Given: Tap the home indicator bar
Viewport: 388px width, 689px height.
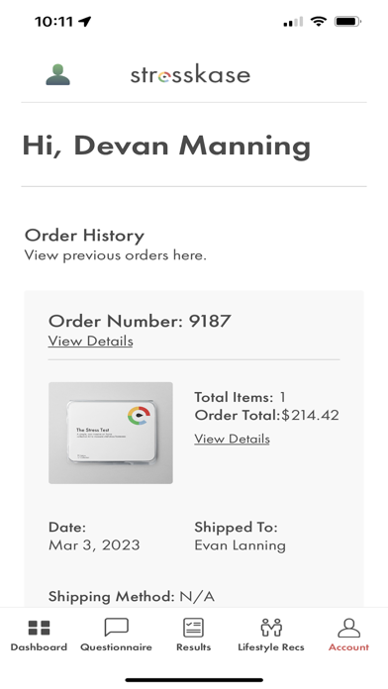Looking at the screenshot, I should tap(194, 680).
